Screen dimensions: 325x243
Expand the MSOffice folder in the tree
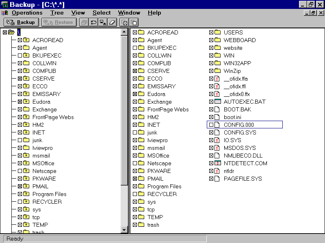click(x=26, y=163)
